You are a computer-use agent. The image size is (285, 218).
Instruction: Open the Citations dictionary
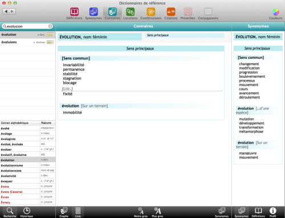point(171,14)
